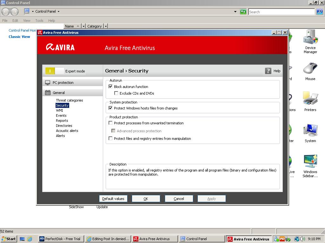This screenshot has height=243, width=325.
Task: Click the Control Panel icon in the address bar
Action: 27,11
